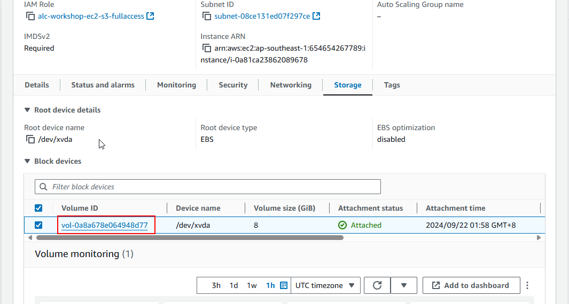This screenshot has height=304, width=569.
Task: Open the three-dot monitoring options menu
Action: coord(527,285)
